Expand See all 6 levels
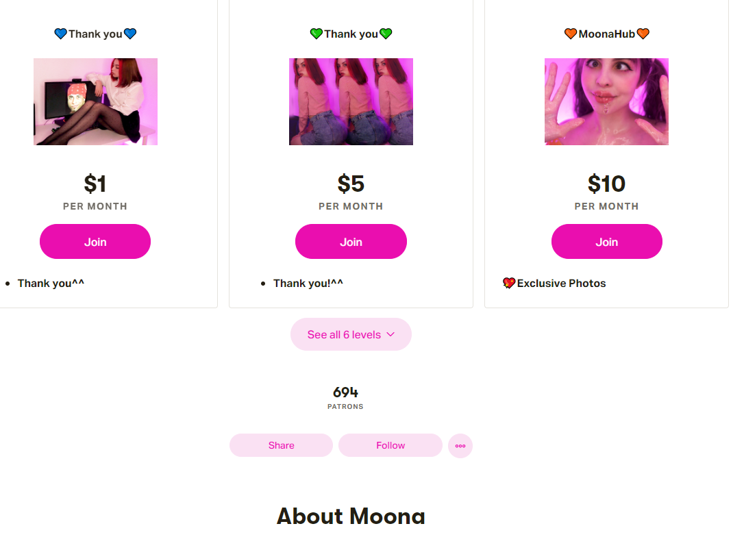744x537 pixels. pos(350,334)
